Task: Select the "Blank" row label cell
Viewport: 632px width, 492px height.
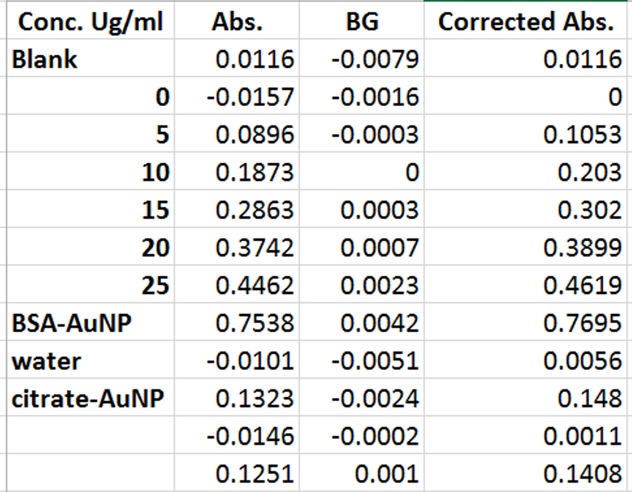Action: coord(90,60)
